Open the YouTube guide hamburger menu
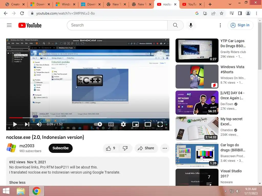Viewport: 262px width, 196px height. pos(9,25)
